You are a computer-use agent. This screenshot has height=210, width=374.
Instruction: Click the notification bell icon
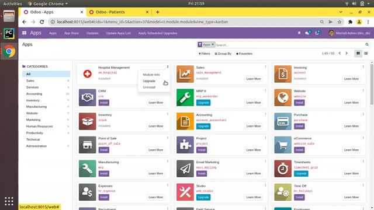click(299, 33)
